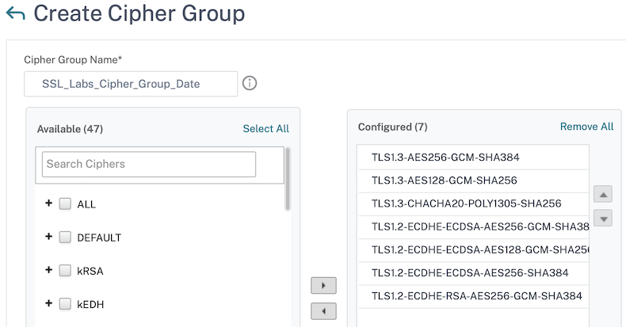Image resolution: width=626 pixels, height=327 pixels.
Task: Expand the kEDH cipher group
Action: pos(49,303)
